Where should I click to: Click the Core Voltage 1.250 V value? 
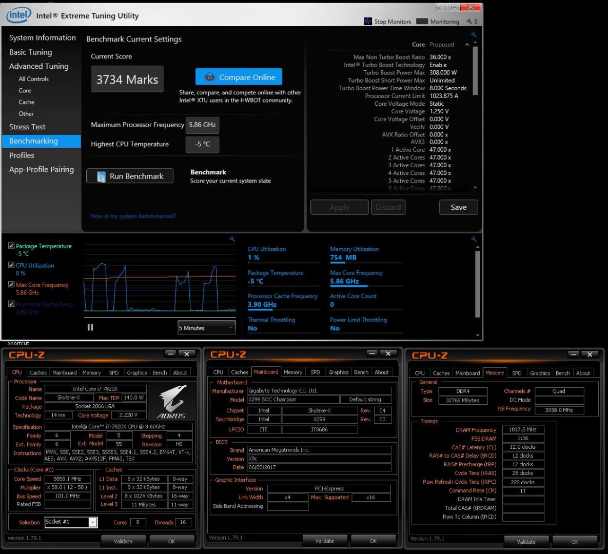(x=439, y=111)
